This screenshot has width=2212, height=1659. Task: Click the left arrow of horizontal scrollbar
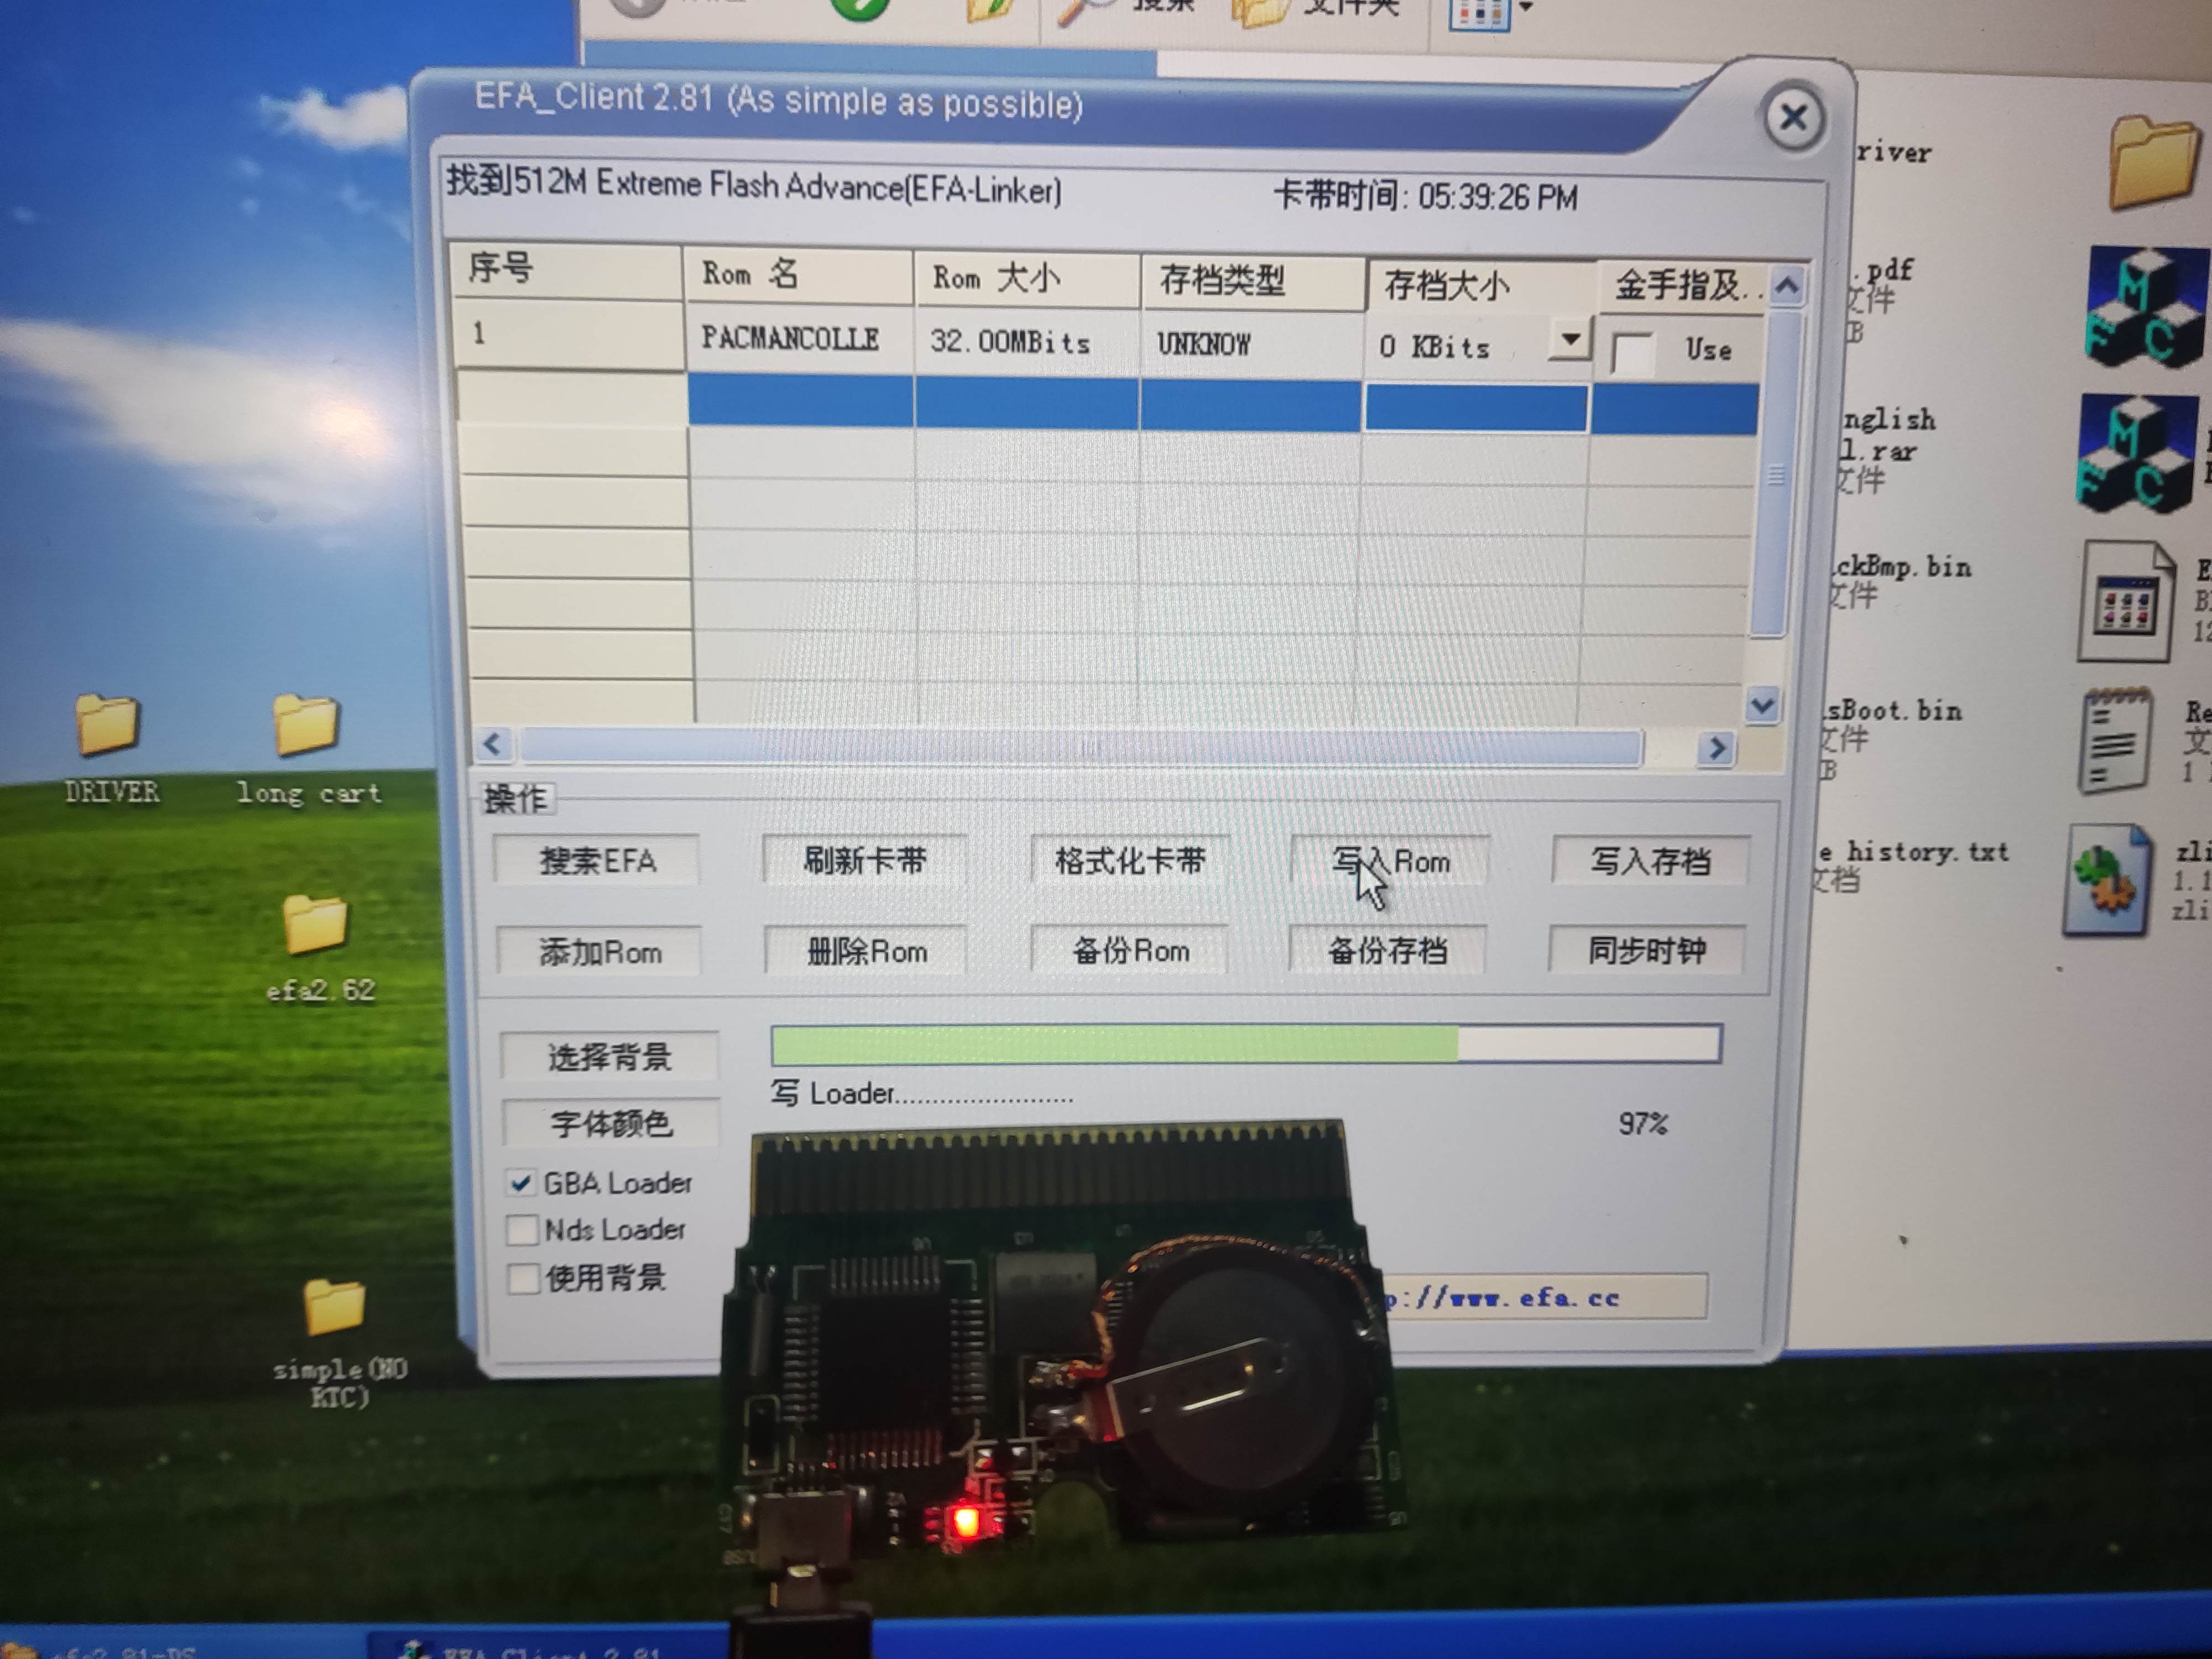(x=492, y=744)
